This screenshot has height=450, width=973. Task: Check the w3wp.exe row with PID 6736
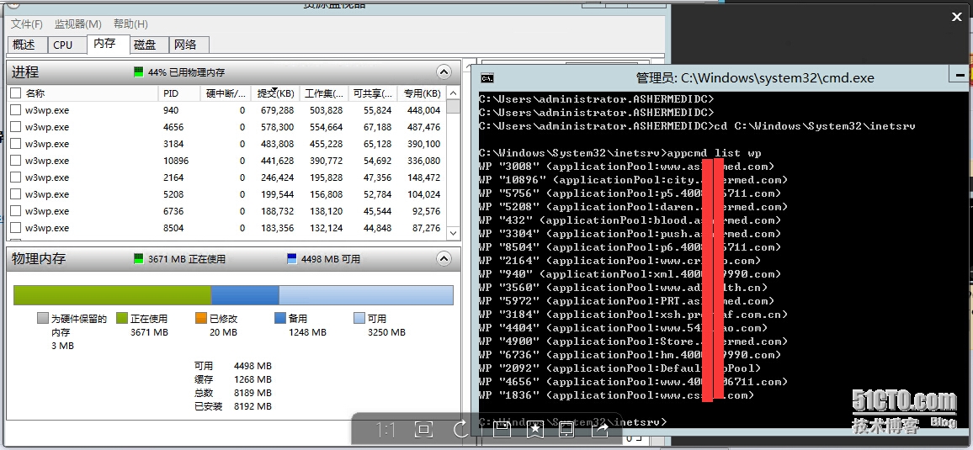(x=15, y=211)
